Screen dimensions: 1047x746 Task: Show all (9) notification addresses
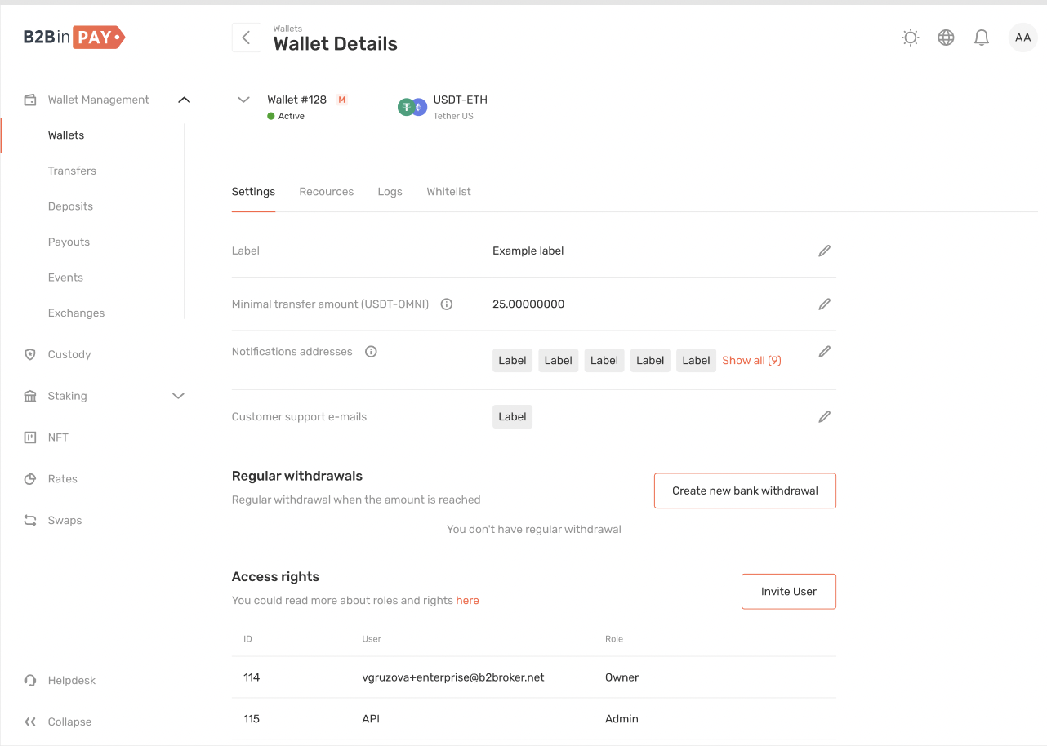751,360
